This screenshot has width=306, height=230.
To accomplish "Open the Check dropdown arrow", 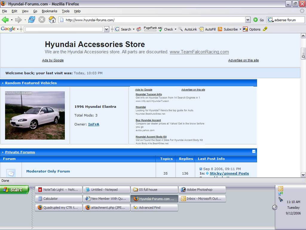I will [175, 29].
